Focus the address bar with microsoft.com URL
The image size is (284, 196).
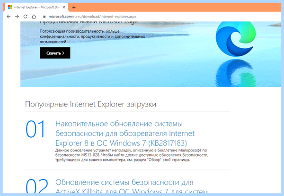(92, 17)
